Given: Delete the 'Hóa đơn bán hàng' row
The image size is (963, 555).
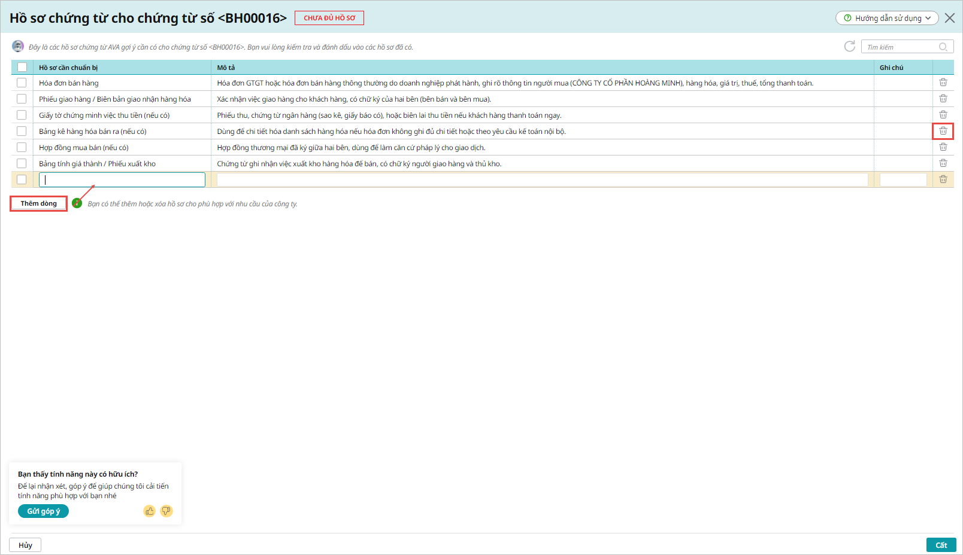Looking at the screenshot, I should pyautogui.click(x=943, y=83).
